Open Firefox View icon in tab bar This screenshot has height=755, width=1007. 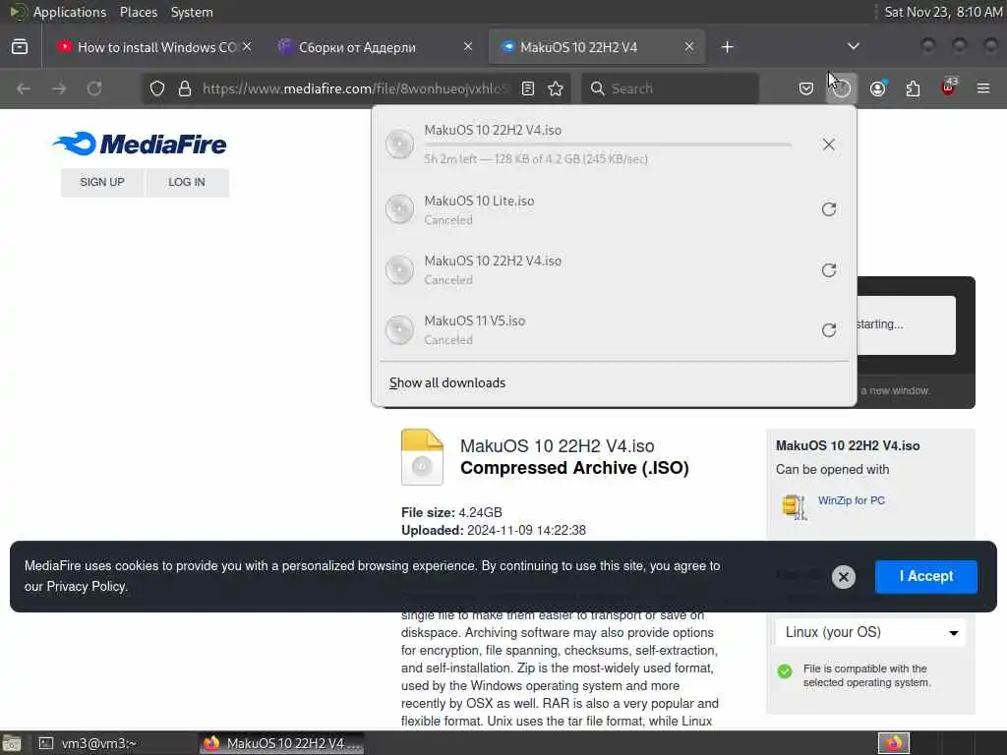click(20, 47)
